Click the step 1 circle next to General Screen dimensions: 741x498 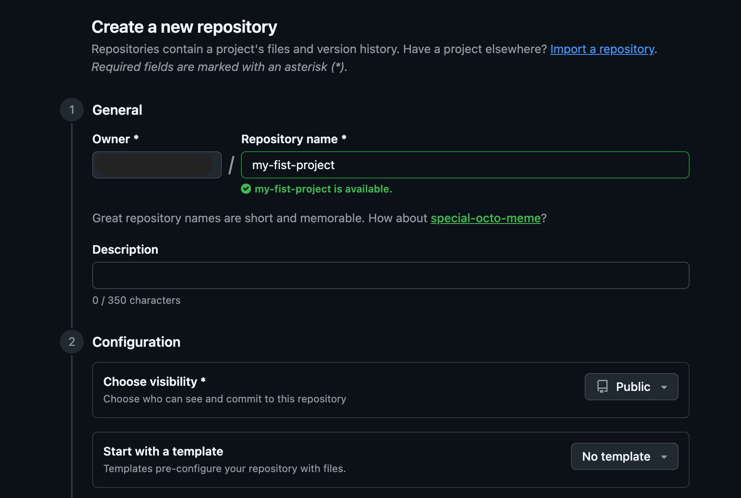pos(71,110)
